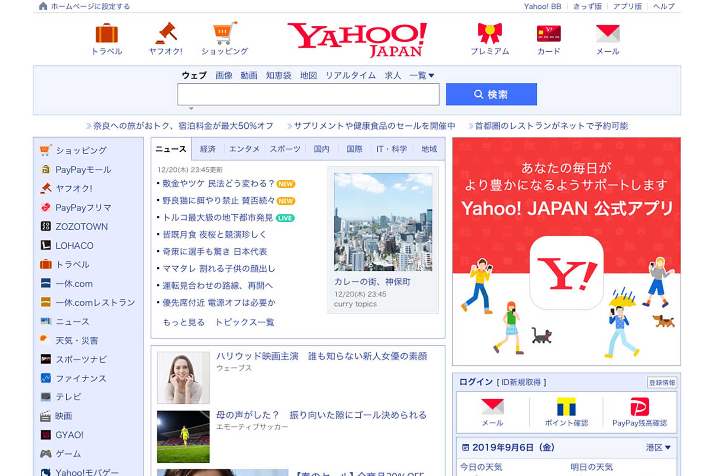This screenshot has width=714, height=476.
Task: Switch to the エンタメ news tab
Action: tap(244, 149)
